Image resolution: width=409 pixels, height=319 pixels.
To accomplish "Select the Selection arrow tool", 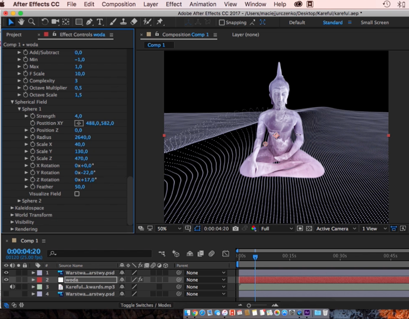I will coord(11,22).
